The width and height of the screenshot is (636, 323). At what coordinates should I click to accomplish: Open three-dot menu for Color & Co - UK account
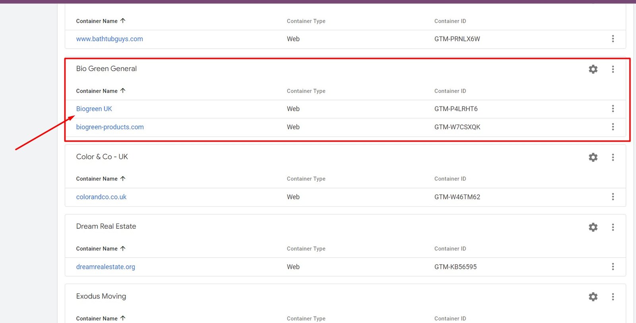tap(613, 157)
